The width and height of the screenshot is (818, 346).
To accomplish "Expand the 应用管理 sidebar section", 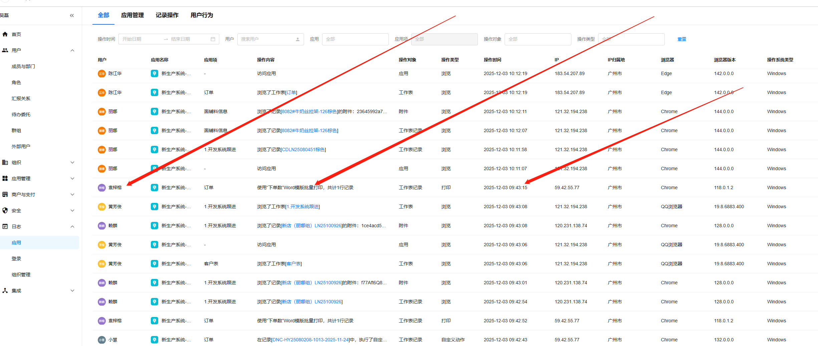I will 72,179.
